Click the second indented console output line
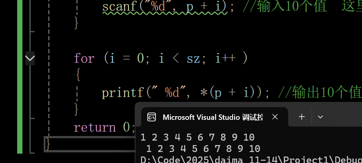The height and width of the screenshot is (163, 362). click(203, 149)
